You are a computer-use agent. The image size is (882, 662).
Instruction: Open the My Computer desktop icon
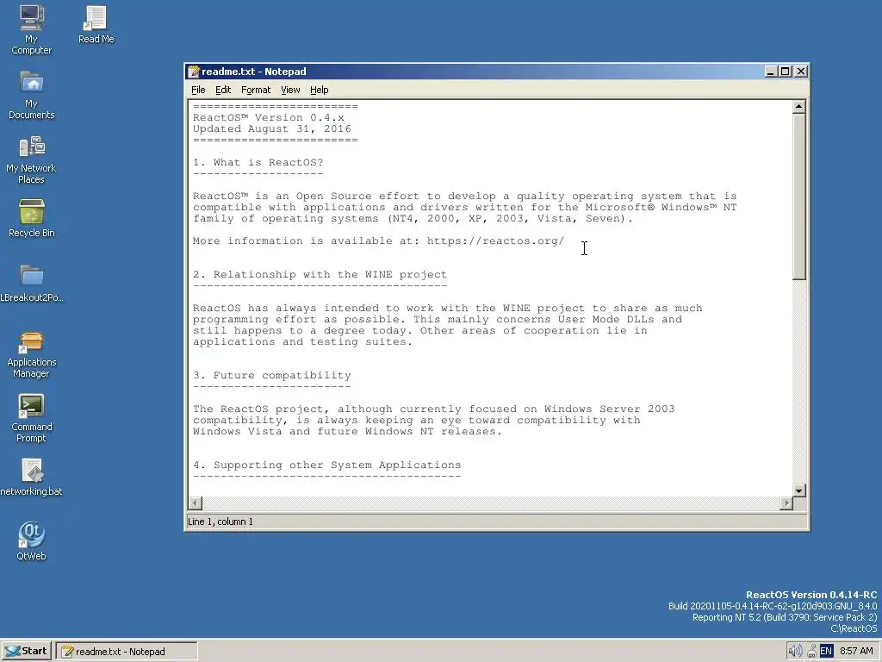click(x=32, y=29)
